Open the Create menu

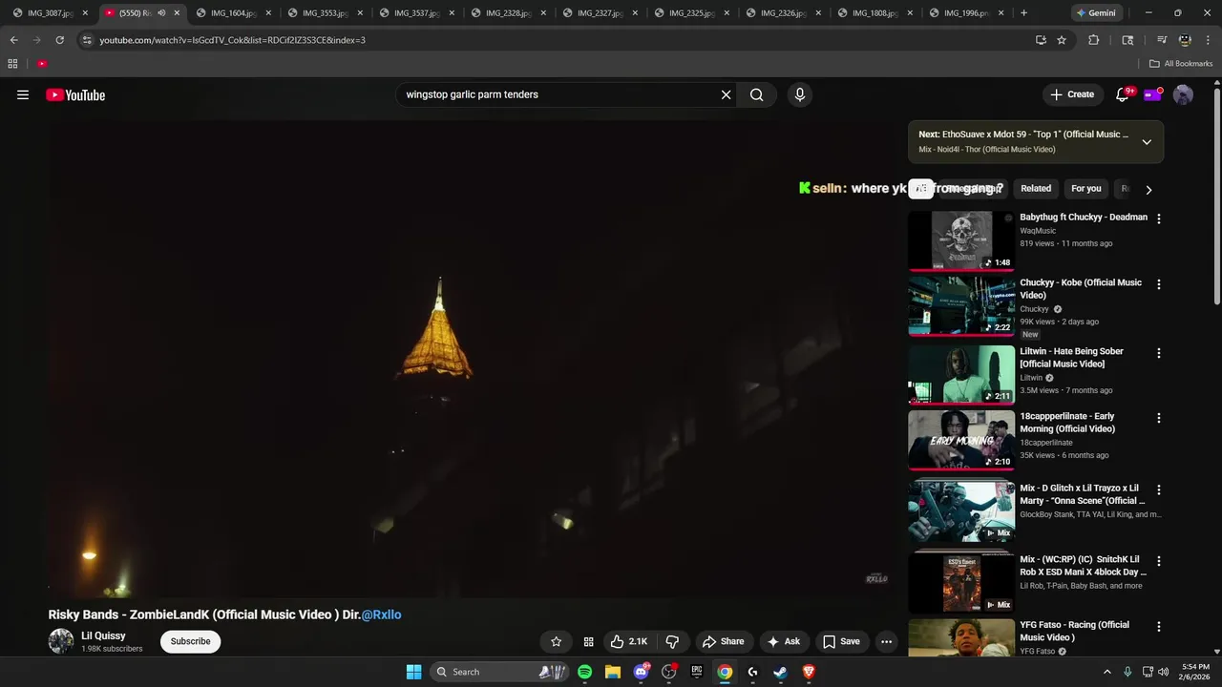(1072, 94)
